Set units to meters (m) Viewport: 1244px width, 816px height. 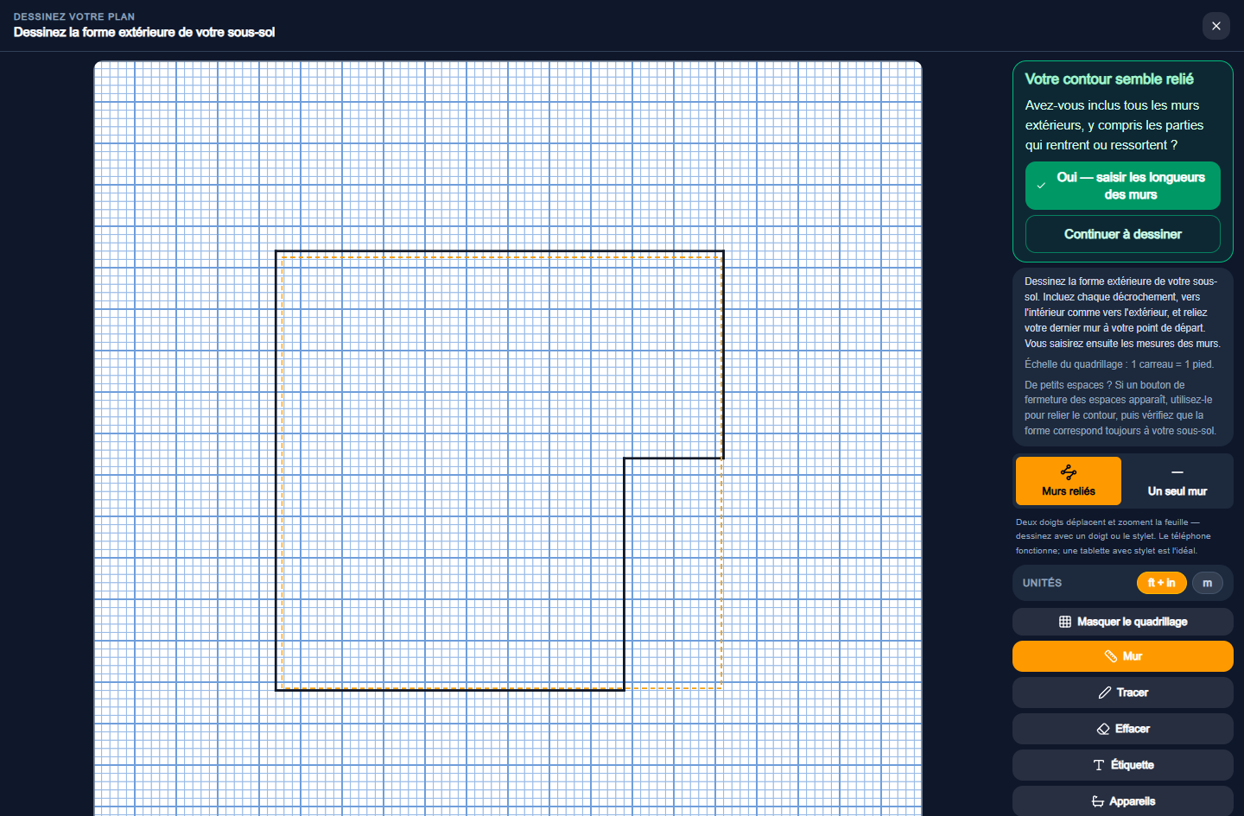click(1207, 583)
